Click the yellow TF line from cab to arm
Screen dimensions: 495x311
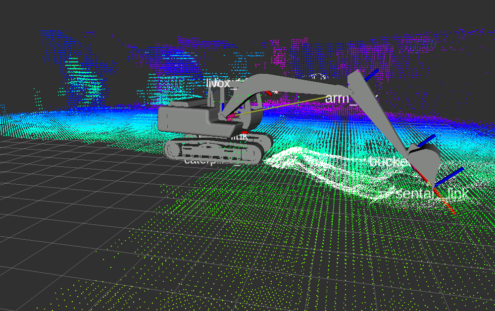click(282, 105)
